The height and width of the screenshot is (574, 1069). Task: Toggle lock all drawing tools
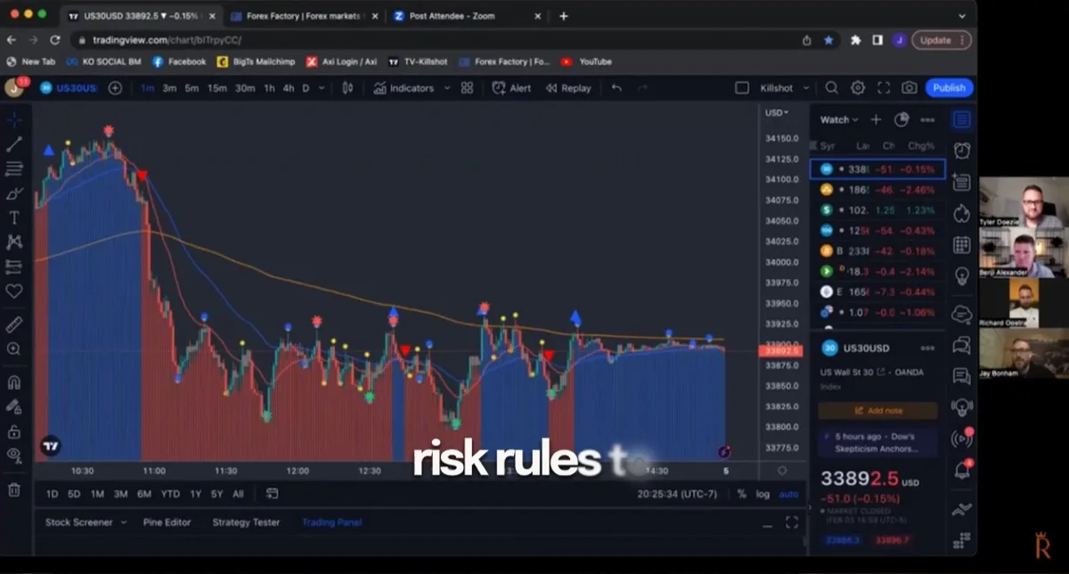[x=14, y=431]
